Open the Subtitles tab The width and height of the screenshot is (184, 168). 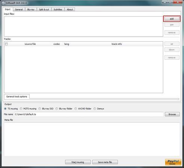coord(58,9)
